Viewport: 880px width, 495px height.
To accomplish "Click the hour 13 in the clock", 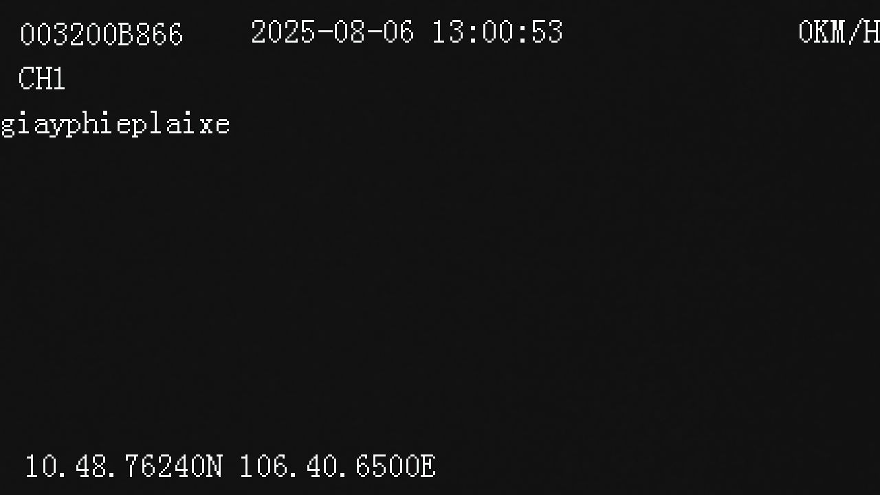I will [448, 32].
